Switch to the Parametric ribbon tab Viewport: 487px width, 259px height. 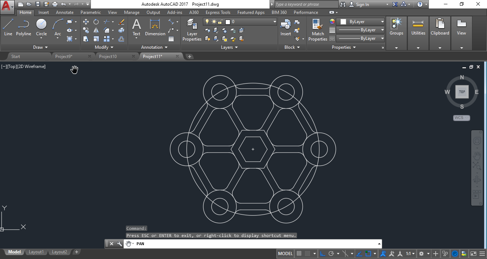[x=91, y=12]
